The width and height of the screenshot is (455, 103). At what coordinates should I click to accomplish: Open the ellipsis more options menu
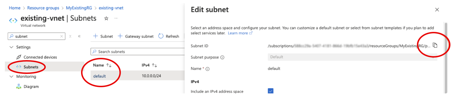[116, 18]
